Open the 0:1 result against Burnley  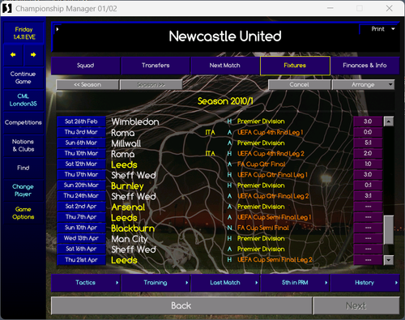point(368,186)
